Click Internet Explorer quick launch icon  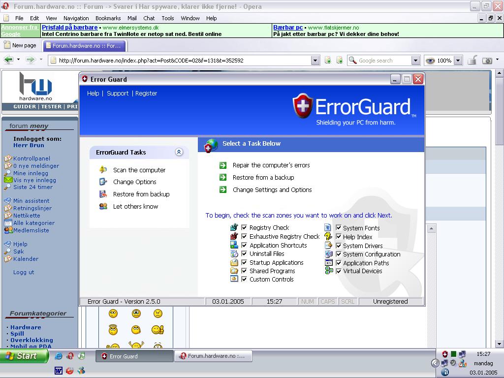(x=59, y=355)
